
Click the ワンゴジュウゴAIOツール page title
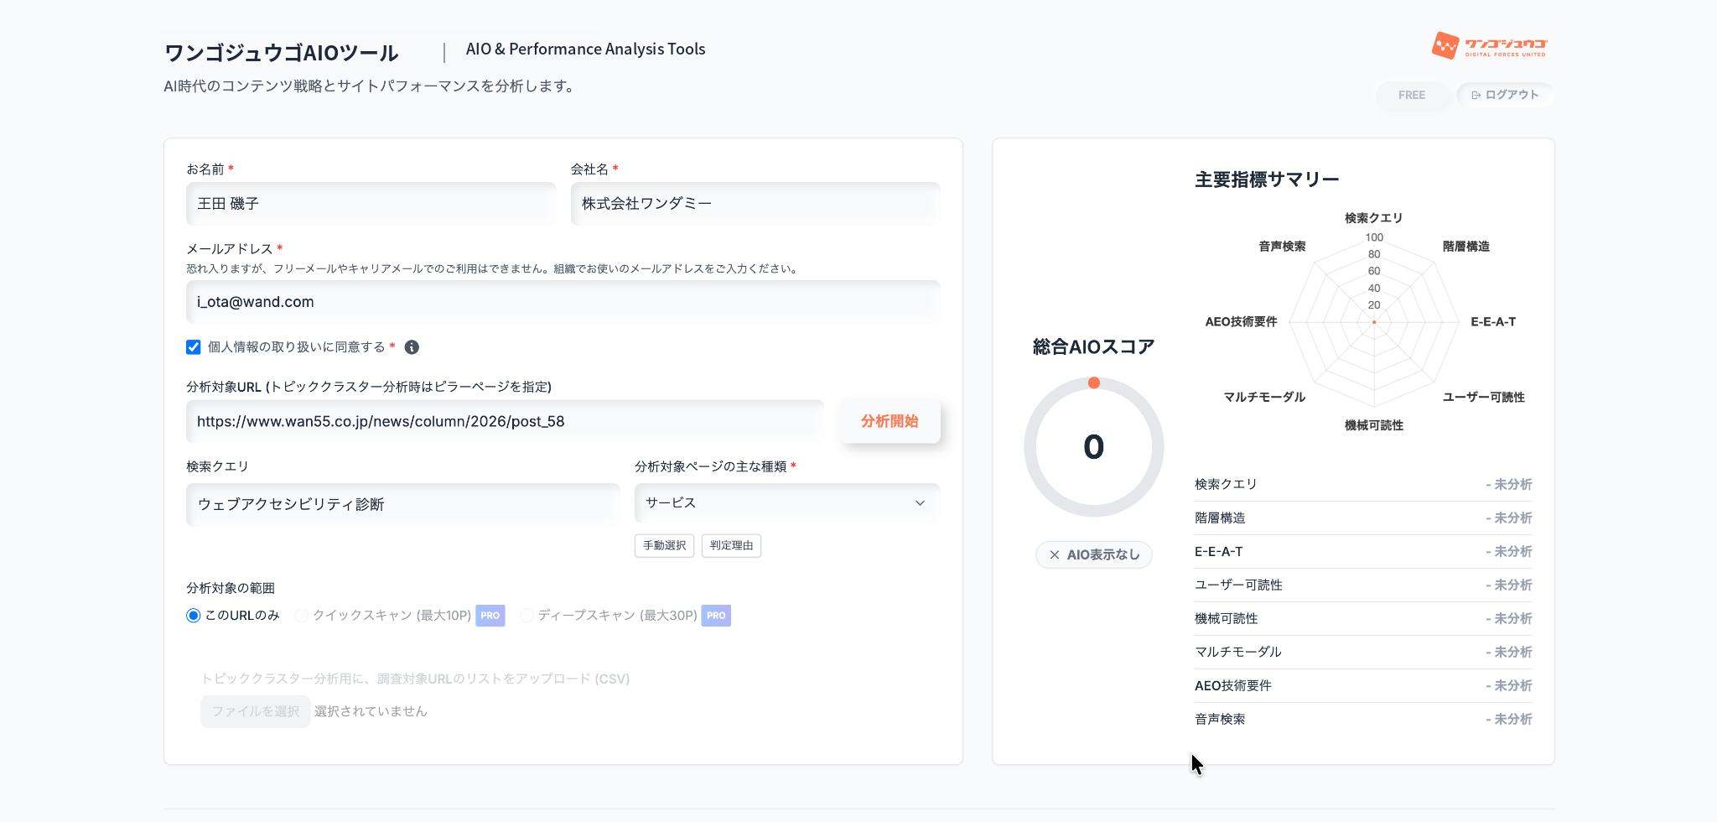pos(282,53)
